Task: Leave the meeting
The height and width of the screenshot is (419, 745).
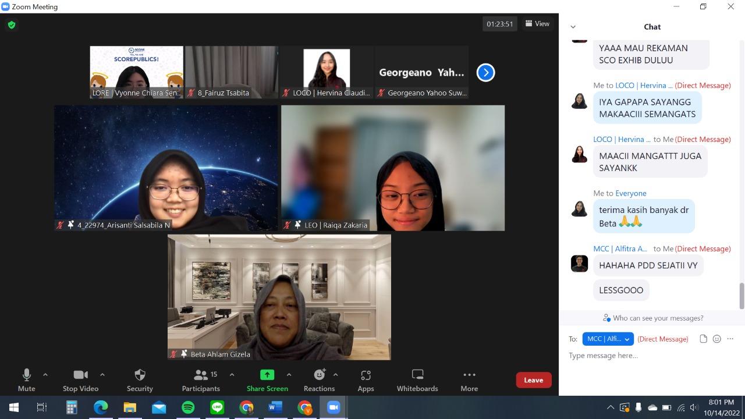Action: click(533, 380)
